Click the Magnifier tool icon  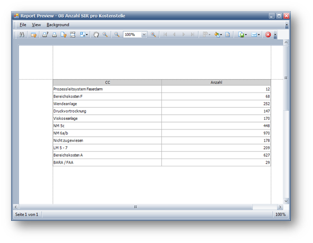click(105, 34)
